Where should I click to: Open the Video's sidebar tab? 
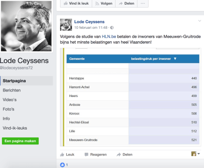[x=9, y=100]
